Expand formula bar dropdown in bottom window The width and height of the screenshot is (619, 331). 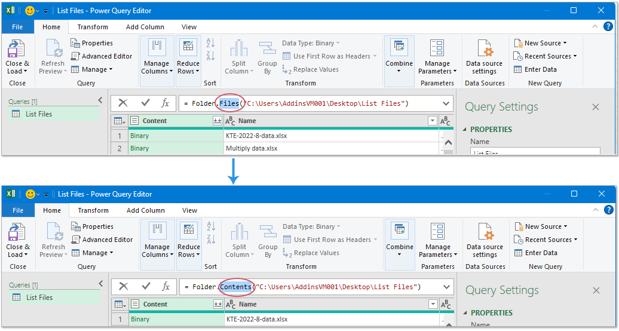tap(447, 287)
